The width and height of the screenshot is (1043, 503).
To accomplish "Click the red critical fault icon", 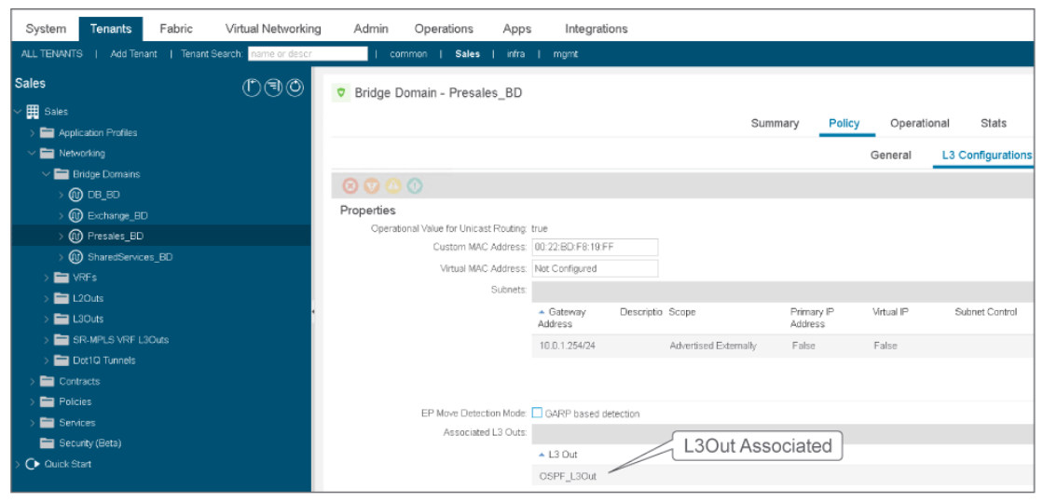I will 350,186.
